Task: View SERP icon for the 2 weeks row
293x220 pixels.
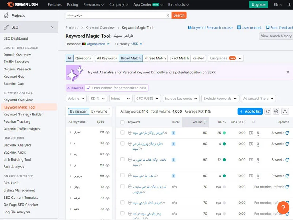Action: 251,176
